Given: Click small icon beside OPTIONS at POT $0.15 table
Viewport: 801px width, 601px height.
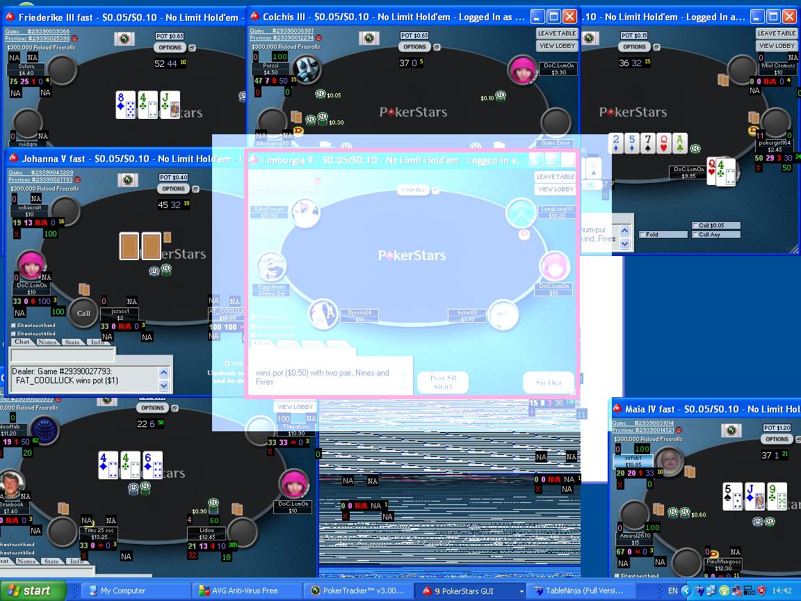Looking at the screenshot, I should [x=656, y=47].
